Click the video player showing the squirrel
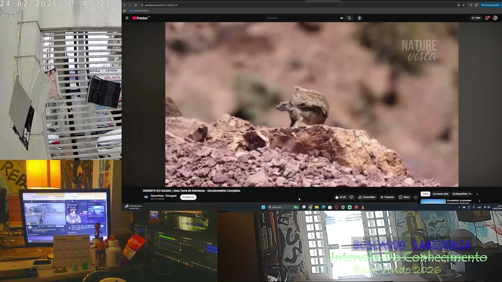Viewport: 502px width, 282px height. (311, 104)
